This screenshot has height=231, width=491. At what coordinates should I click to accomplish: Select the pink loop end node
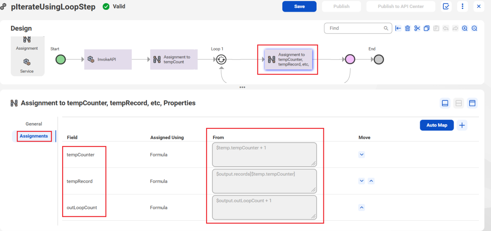click(350, 59)
